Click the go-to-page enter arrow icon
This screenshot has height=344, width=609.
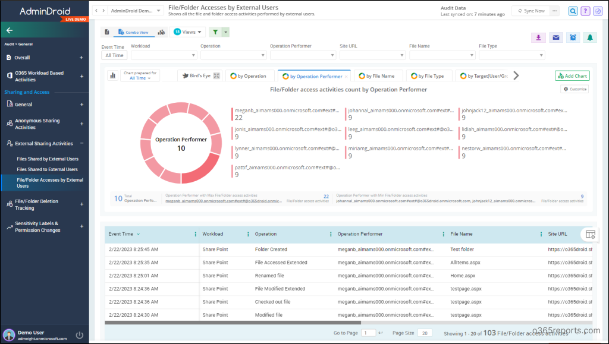click(381, 333)
